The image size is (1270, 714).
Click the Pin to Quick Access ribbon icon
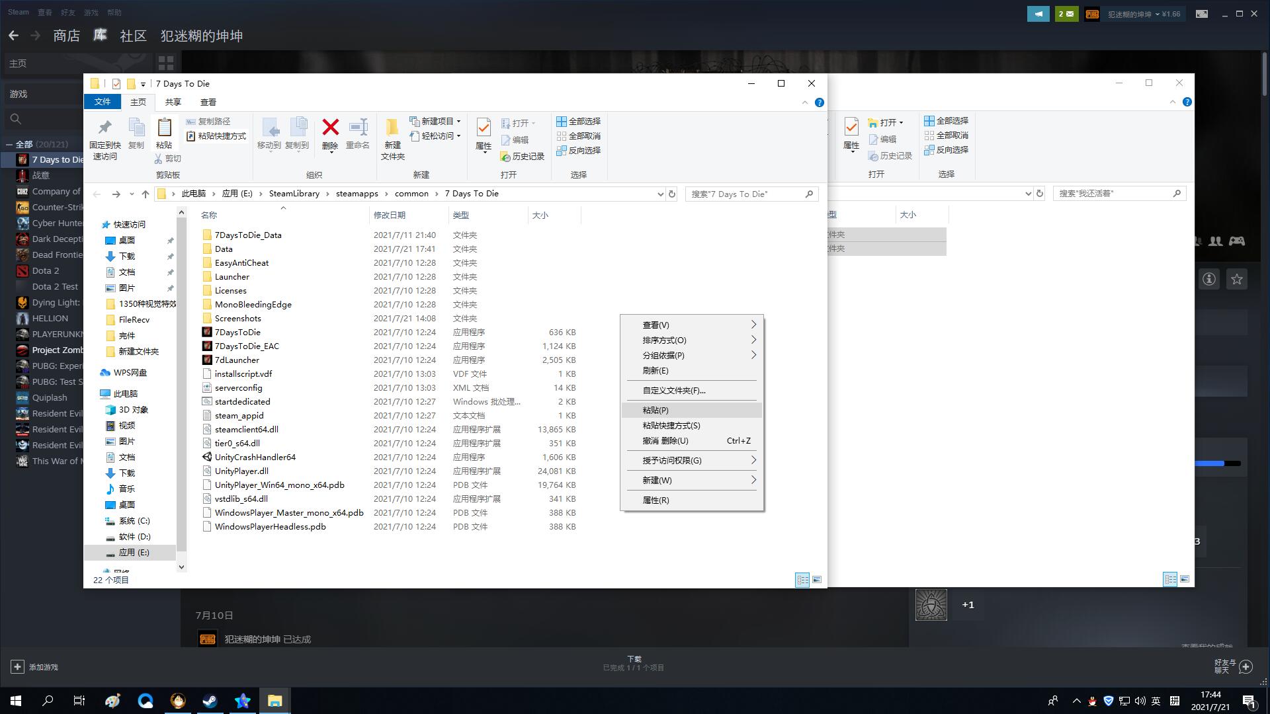pos(105,139)
